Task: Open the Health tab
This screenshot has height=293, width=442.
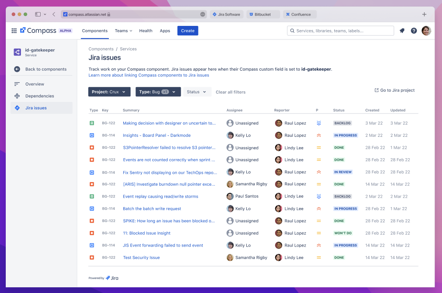Action: pyautogui.click(x=146, y=31)
